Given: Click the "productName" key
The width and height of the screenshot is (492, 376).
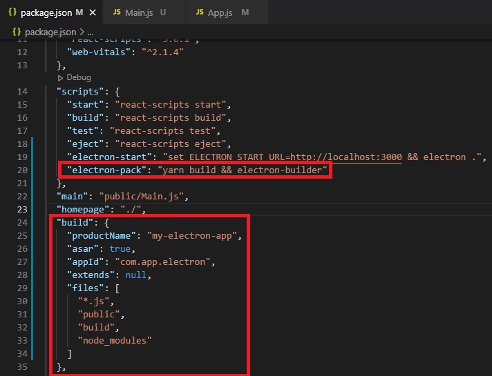Looking at the screenshot, I should pyautogui.click(x=102, y=236).
